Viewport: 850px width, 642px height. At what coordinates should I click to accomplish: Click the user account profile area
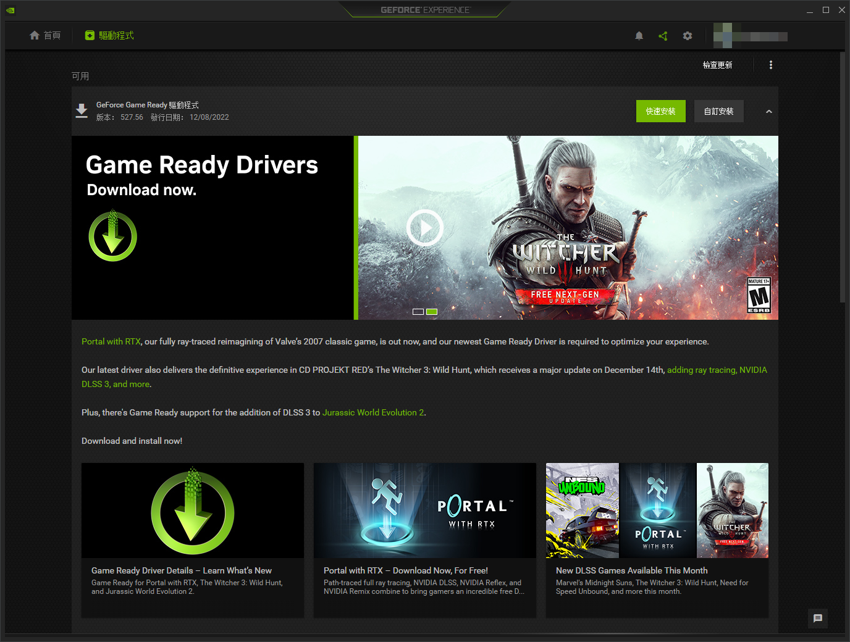tap(751, 36)
